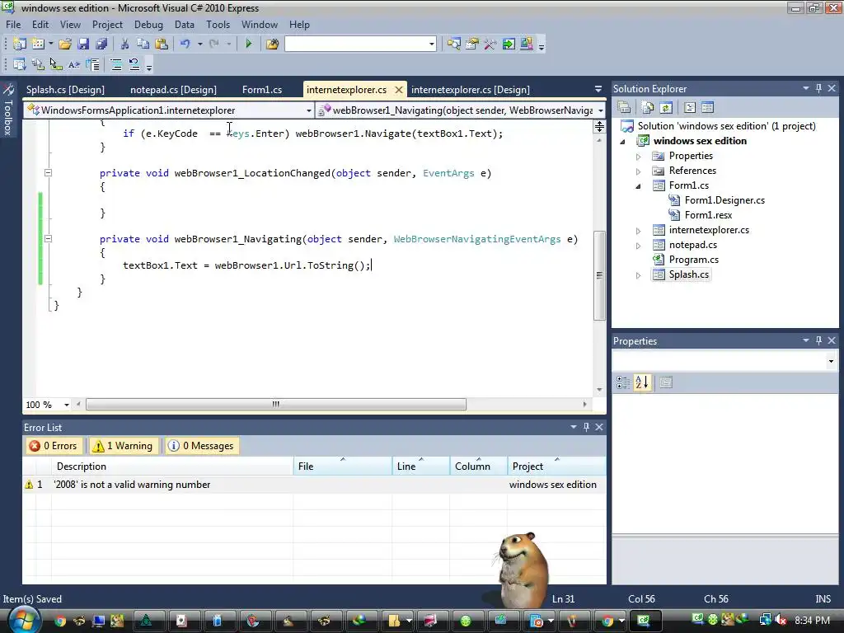Switch to Splash.cs [Design] tab
844x633 pixels.
tap(65, 90)
